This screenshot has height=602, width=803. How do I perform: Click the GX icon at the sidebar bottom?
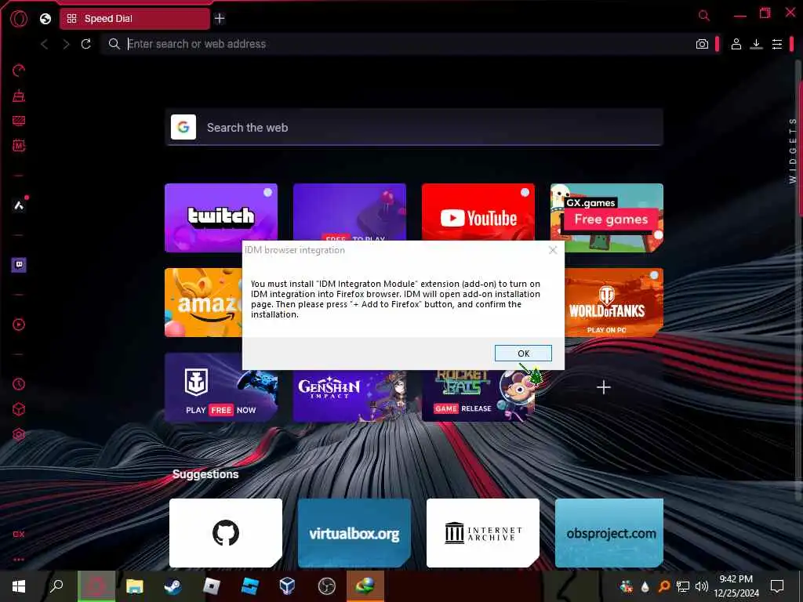coord(19,534)
